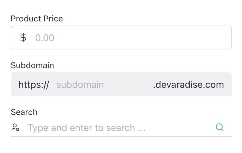Focus the Product Price input field

[131, 38]
